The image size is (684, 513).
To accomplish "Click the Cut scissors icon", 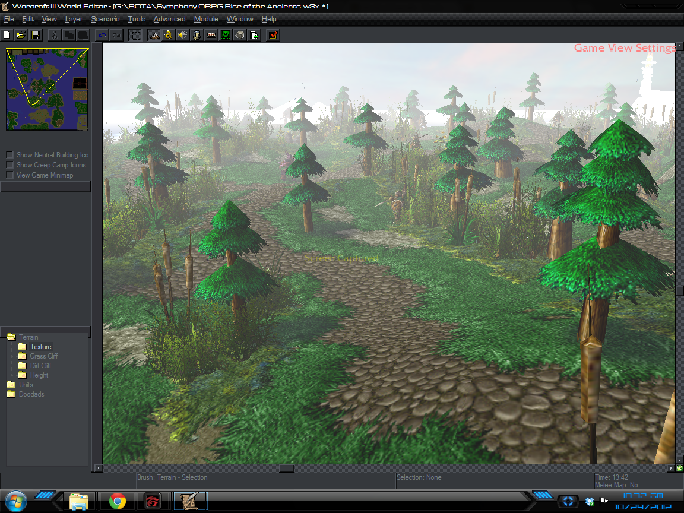I will coord(54,35).
